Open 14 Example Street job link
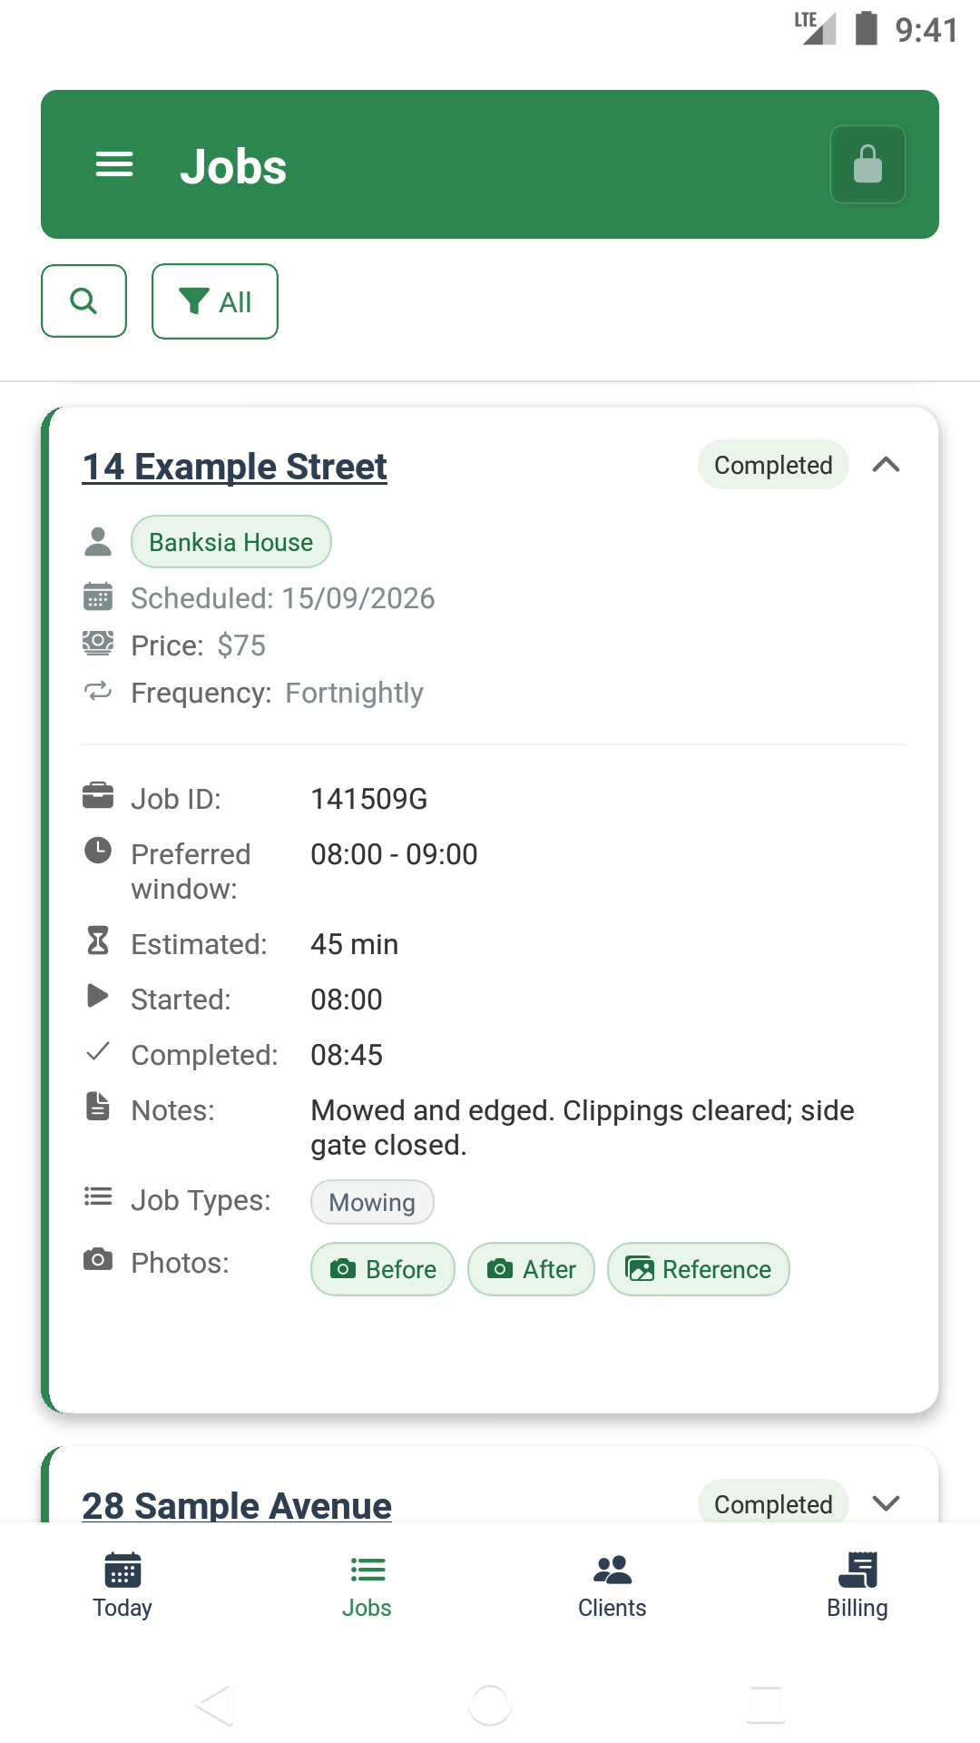The height and width of the screenshot is (1743, 980). click(234, 467)
